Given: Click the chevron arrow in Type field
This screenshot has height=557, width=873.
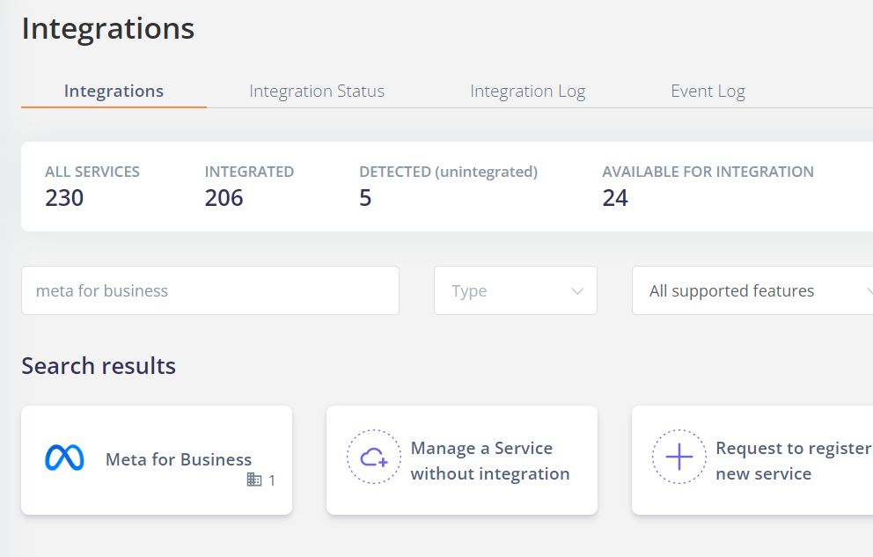Looking at the screenshot, I should point(577,291).
